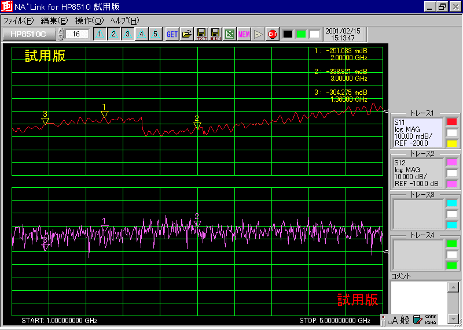Export to Excel using green icon
Screen dimensions: 463x330
point(230,34)
